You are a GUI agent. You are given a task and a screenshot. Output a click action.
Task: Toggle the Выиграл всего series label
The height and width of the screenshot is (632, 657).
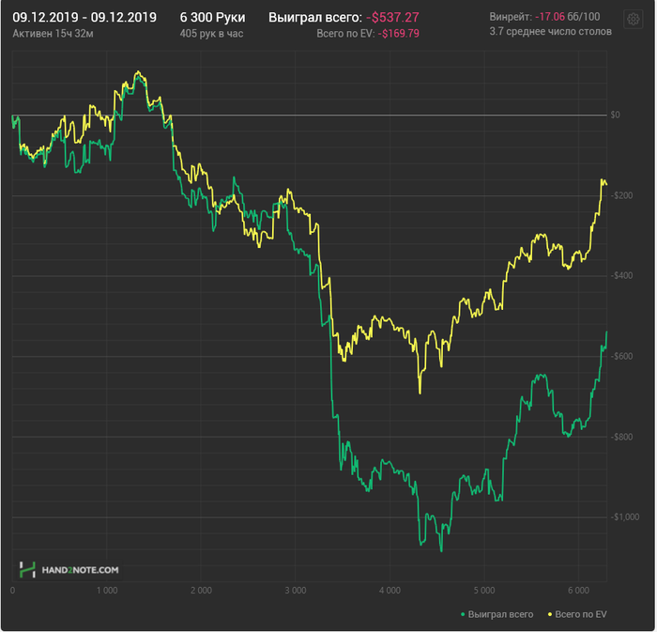pyautogui.click(x=501, y=614)
